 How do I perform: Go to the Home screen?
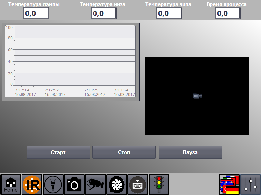pyautogui.click(x=11, y=185)
